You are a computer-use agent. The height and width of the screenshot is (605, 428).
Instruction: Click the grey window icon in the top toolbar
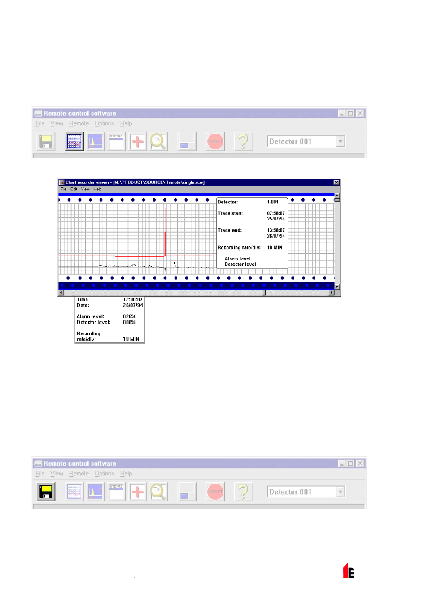(187, 142)
